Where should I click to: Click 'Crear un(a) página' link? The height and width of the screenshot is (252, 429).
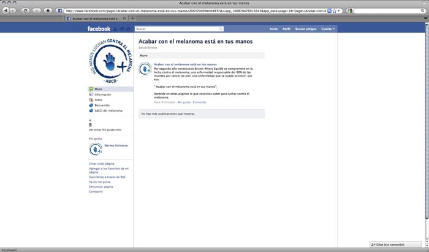point(102,164)
